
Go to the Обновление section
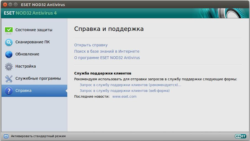(34, 54)
